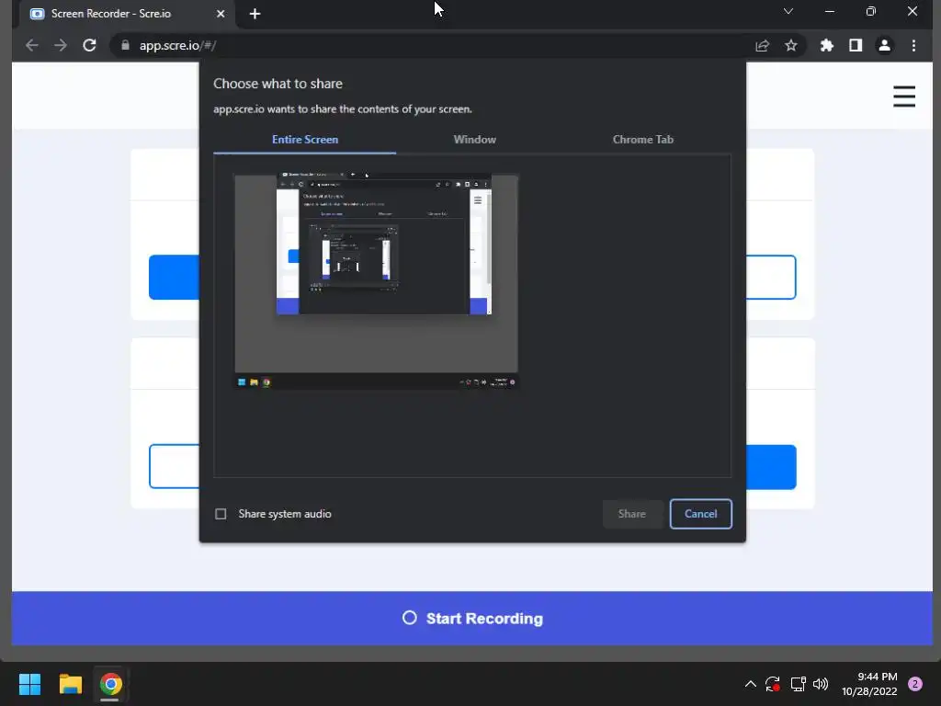Screen dimensions: 941x706
Task: Reload the current page
Action: (89, 45)
